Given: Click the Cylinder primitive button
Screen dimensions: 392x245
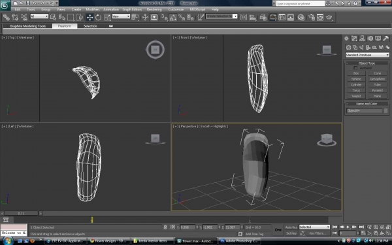Looking at the screenshot, I should (x=356, y=85).
